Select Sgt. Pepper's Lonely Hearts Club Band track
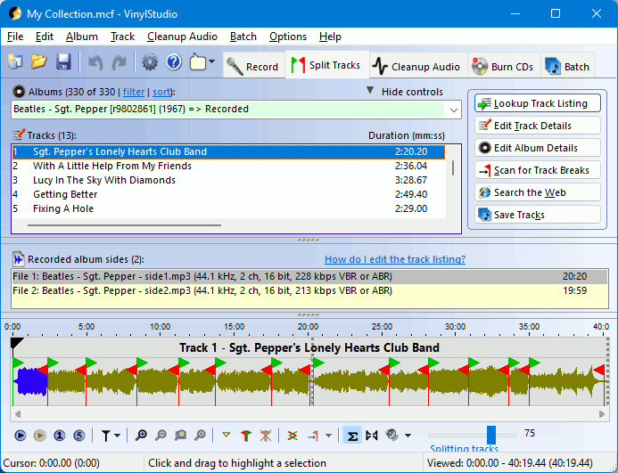This screenshot has width=618, height=473. pyautogui.click(x=228, y=151)
